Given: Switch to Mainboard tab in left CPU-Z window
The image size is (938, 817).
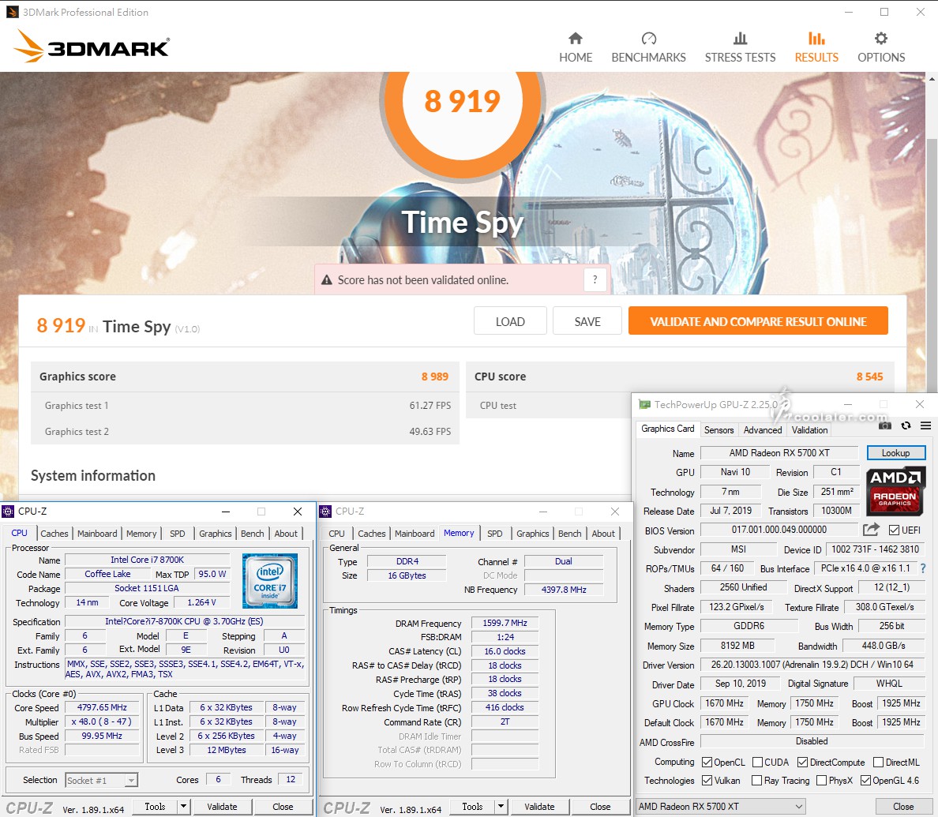Looking at the screenshot, I should (97, 534).
